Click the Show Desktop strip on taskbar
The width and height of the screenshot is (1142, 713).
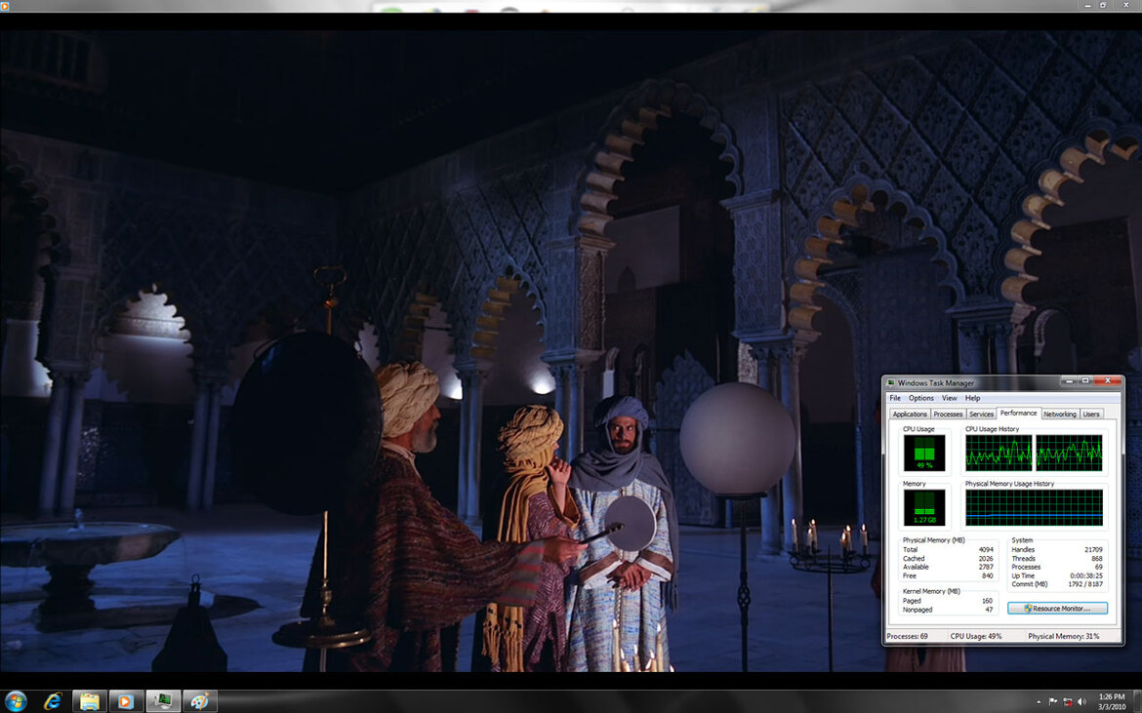point(1137,701)
